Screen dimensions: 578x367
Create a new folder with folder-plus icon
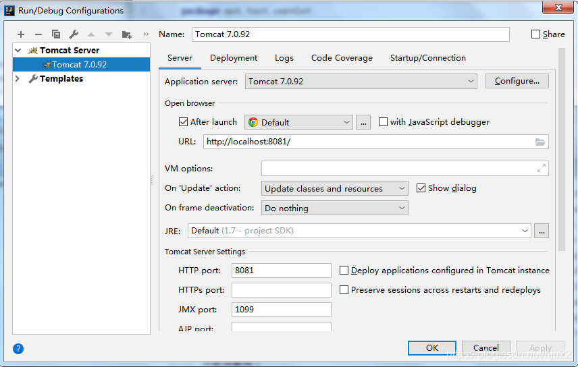click(126, 34)
